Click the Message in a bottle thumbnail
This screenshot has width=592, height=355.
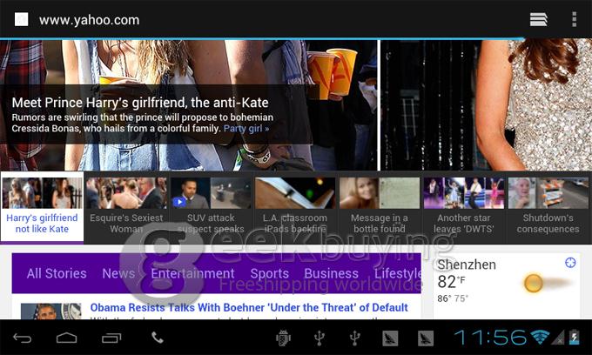coord(380,193)
